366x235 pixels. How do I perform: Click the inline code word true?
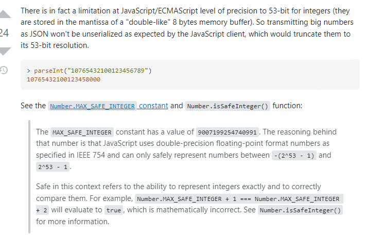(114, 210)
